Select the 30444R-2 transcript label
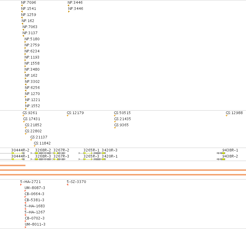 (x=20, y=150)
